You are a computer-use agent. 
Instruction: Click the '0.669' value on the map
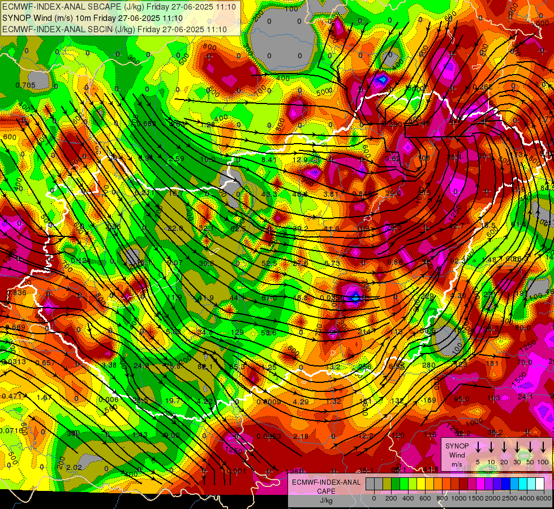tap(15, 327)
